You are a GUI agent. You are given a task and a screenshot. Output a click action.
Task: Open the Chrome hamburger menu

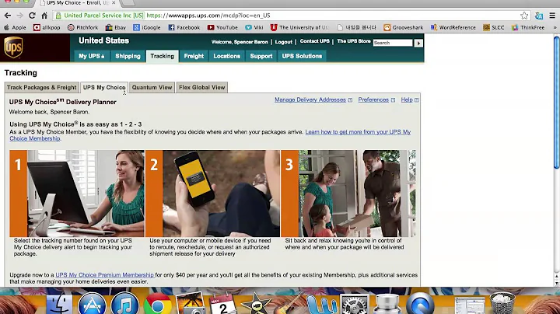[x=552, y=16]
